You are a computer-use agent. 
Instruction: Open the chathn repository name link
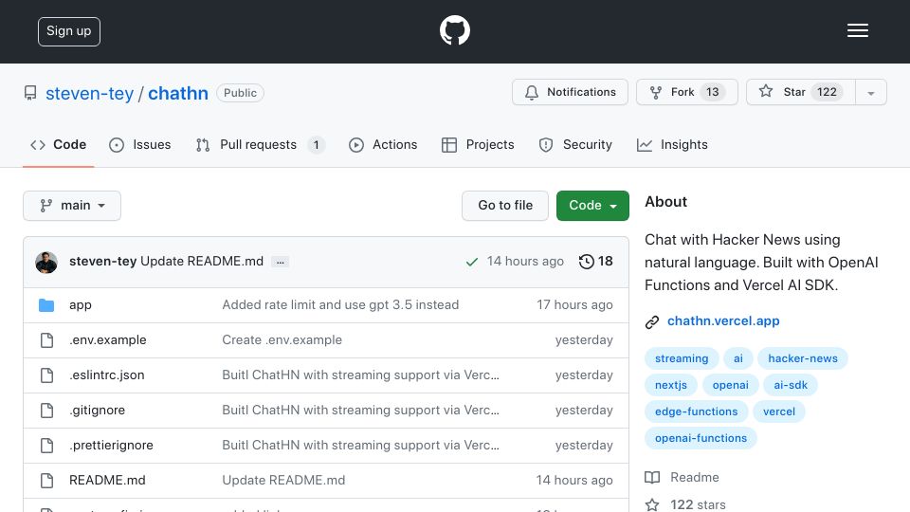click(178, 94)
